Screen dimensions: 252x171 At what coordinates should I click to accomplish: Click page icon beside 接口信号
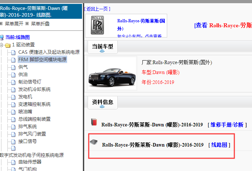click(13, 142)
